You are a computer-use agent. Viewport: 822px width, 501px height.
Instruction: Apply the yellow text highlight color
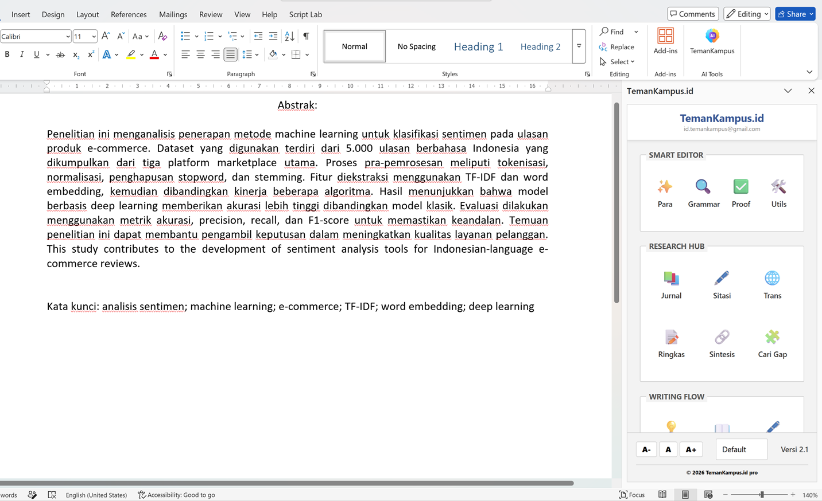(131, 54)
